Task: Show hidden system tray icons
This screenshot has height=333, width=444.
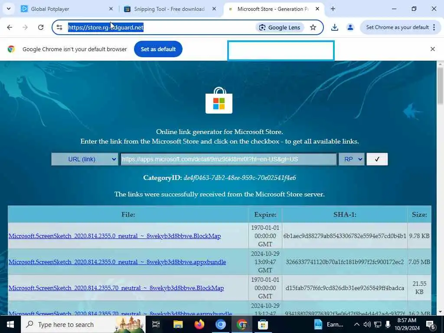Action: [x=357, y=324]
